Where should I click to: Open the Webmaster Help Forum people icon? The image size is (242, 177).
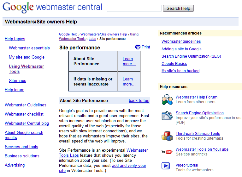[x=167, y=100]
